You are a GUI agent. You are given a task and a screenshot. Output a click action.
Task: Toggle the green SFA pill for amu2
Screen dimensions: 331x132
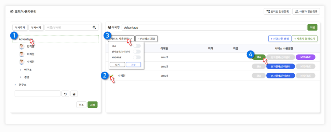(x=259, y=57)
